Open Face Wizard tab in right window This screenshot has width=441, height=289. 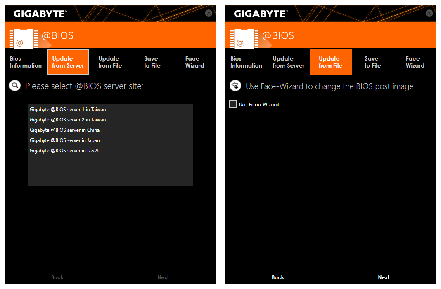[415, 62]
